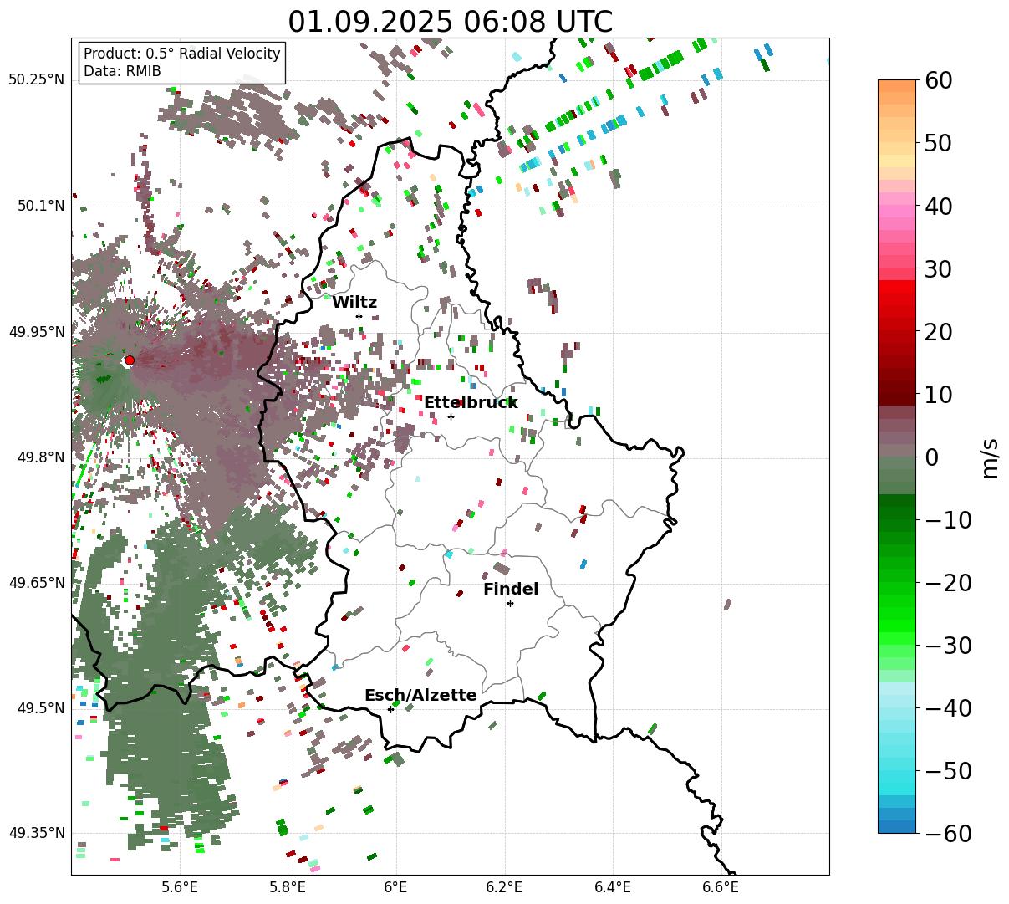Image resolution: width=1009 pixels, height=904 pixels.
Task: Click the 49.95°N latitude label
Action: [36, 332]
